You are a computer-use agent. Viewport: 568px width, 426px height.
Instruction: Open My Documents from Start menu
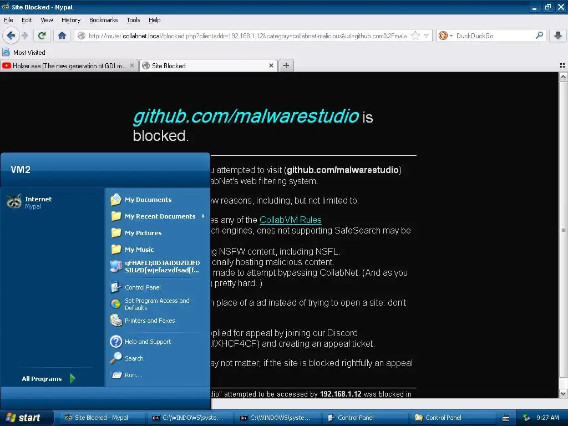tap(158, 200)
